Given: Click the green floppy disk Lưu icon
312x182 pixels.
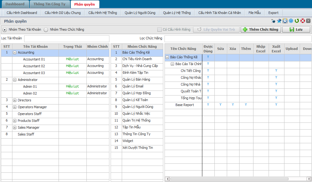Looking at the screenshot, I should pyautogui.click(x=292, y=29).
